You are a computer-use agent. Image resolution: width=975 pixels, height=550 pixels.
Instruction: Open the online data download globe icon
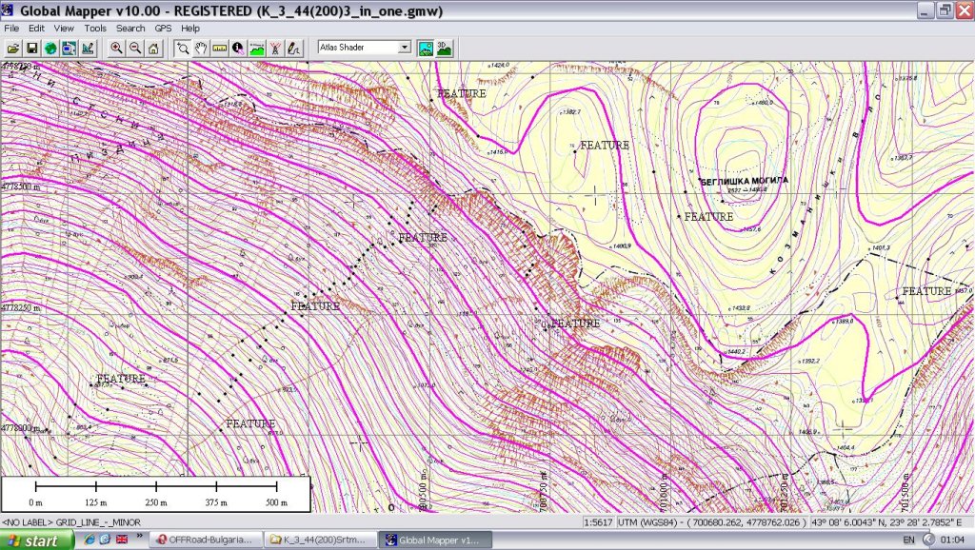pos(50,48)
